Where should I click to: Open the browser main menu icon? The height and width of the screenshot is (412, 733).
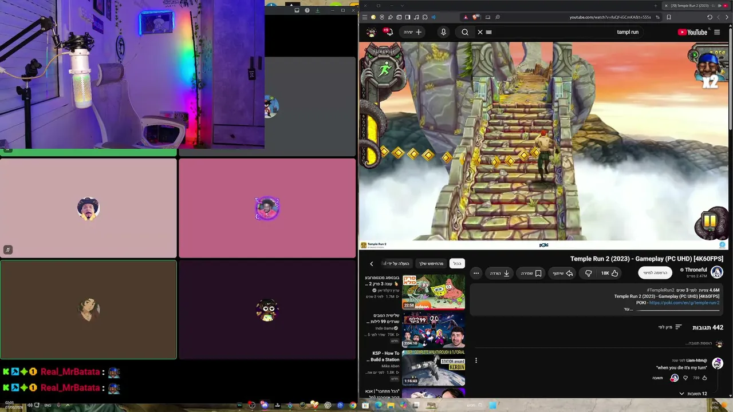tap(365, 17)
